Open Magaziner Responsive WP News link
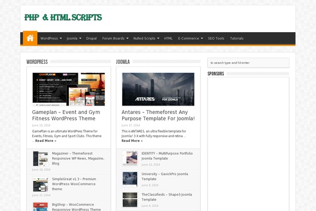The height and width of the screenshot is (211, 316). click(x=78, y=158)
